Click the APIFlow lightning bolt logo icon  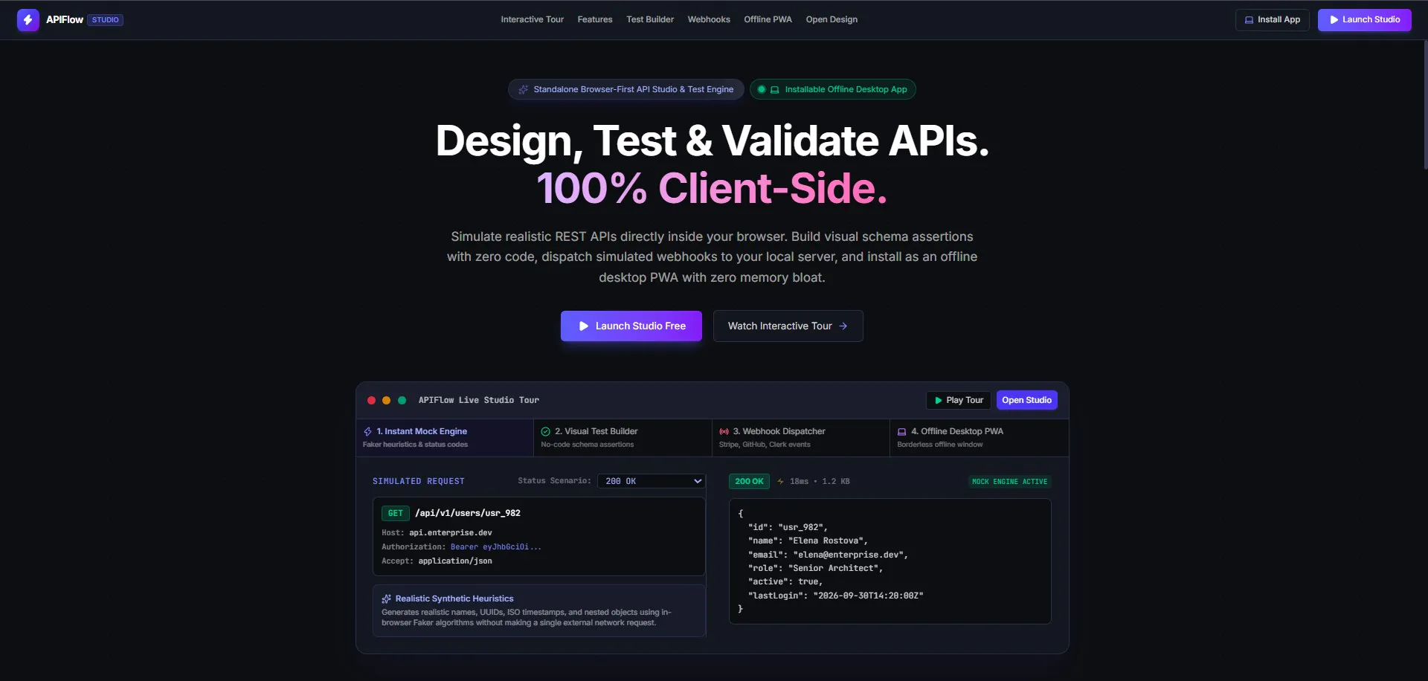pos(28,20)
